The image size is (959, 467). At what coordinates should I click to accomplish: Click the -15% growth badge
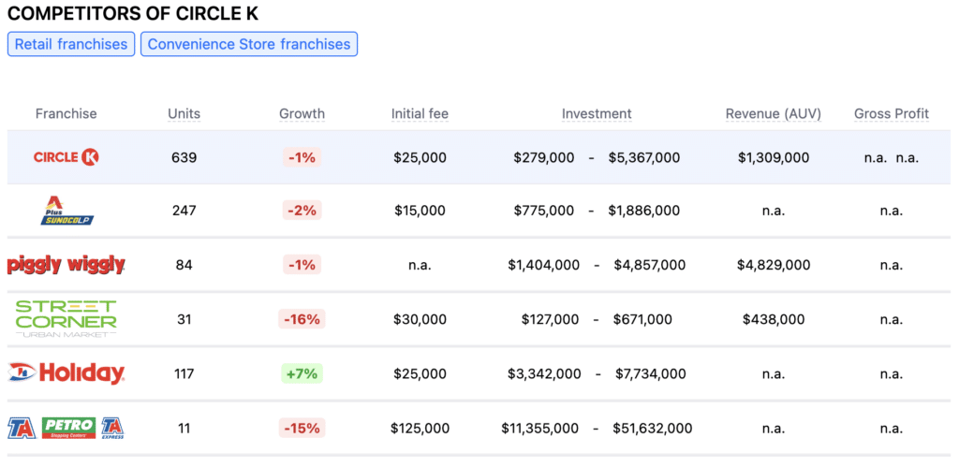point(302,428)
